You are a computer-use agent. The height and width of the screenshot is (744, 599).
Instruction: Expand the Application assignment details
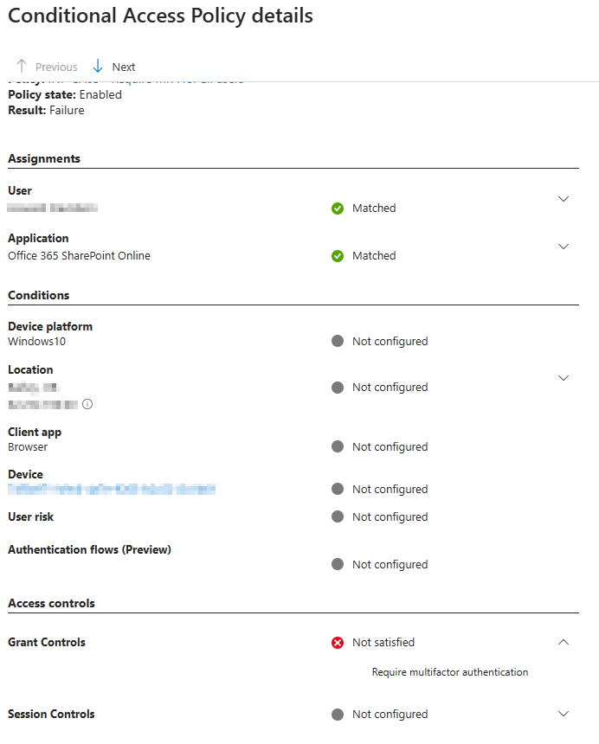[x=564, y=247]
